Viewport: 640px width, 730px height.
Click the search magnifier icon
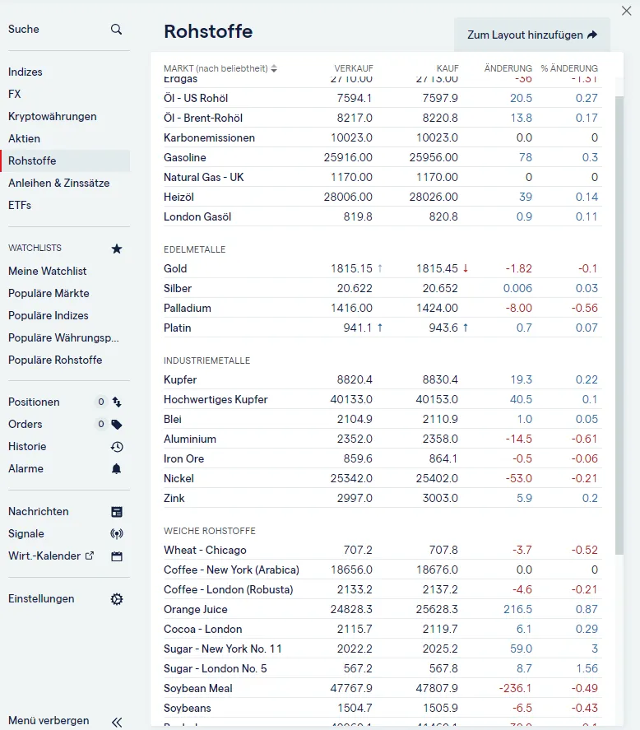[x=116, y=30]
